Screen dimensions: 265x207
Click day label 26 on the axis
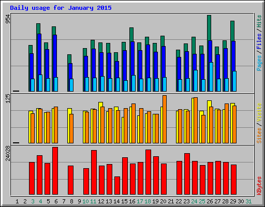pyautogui.click(x=210, y=201)
